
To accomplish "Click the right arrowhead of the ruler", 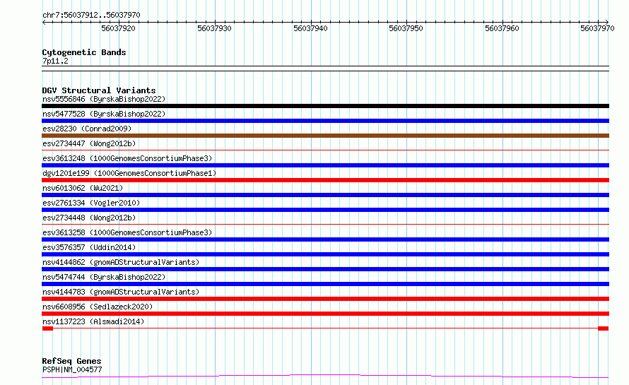I will pos(606,22).
